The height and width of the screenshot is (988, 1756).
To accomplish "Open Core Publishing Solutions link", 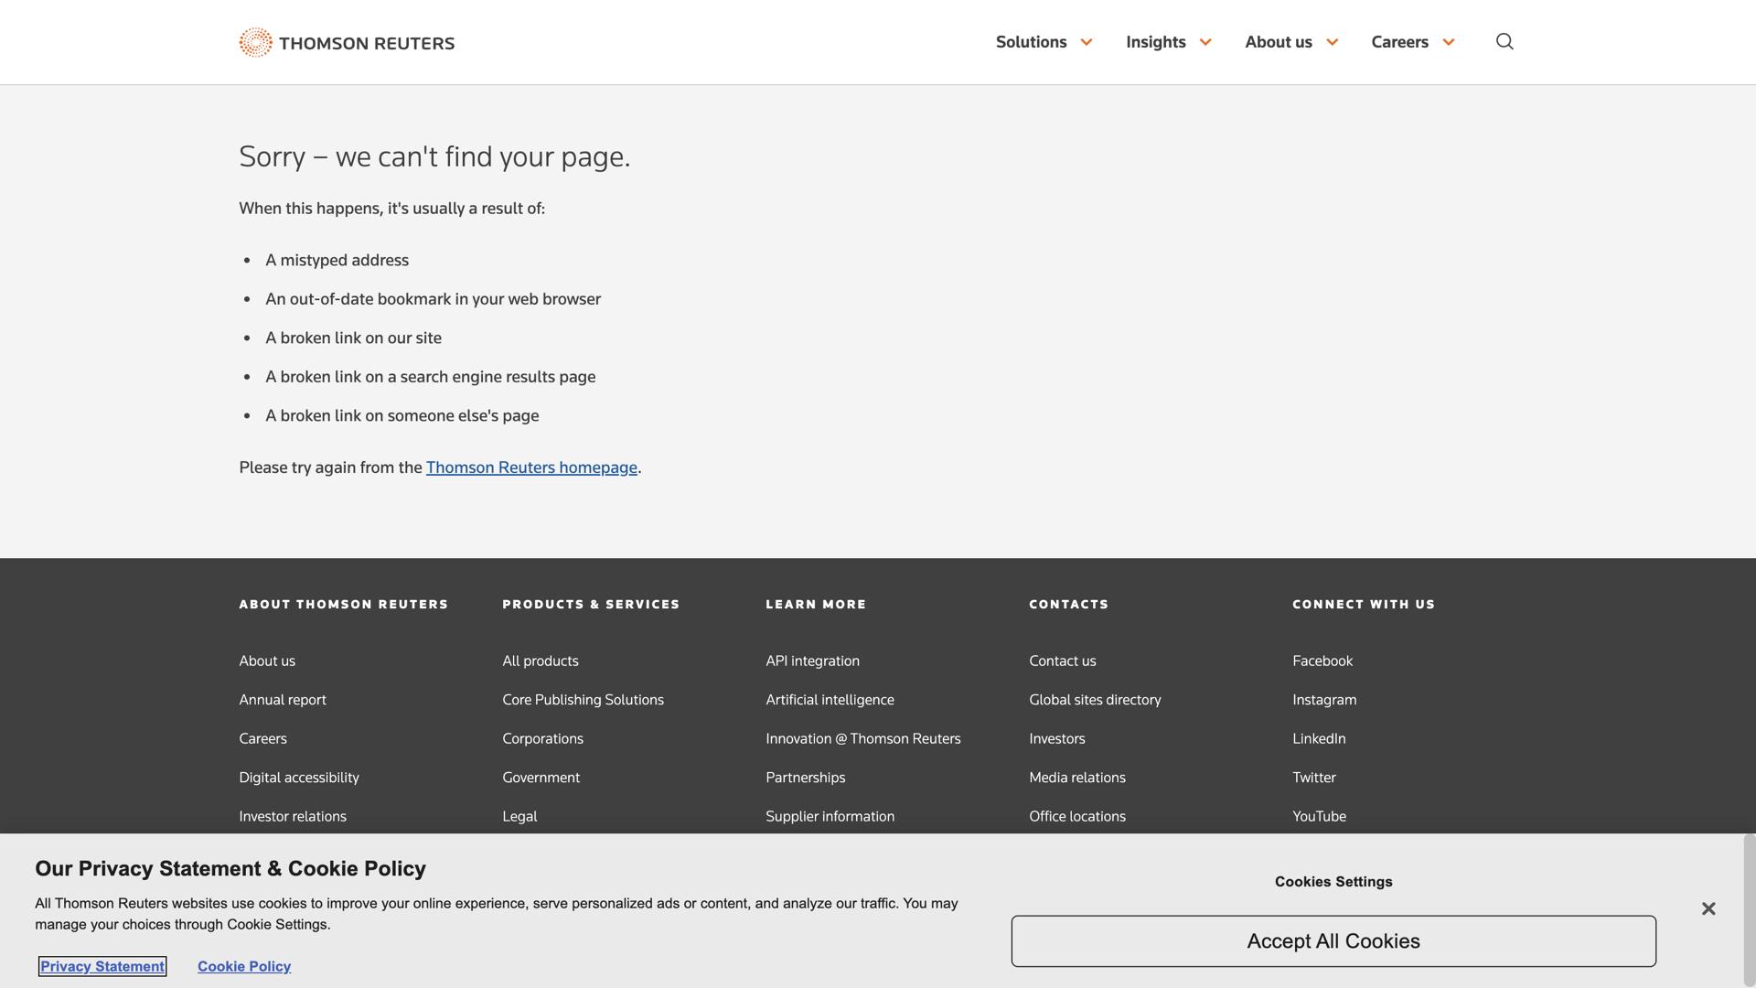I will 583,700.
